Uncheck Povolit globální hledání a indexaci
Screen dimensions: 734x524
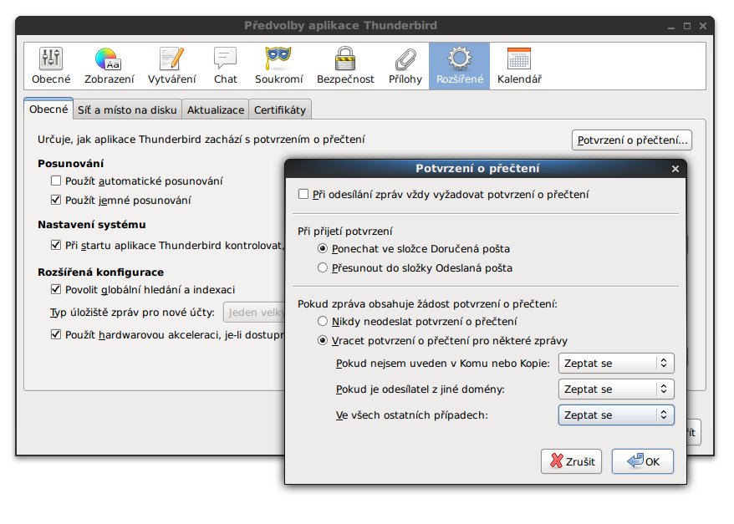click(56, 289)
